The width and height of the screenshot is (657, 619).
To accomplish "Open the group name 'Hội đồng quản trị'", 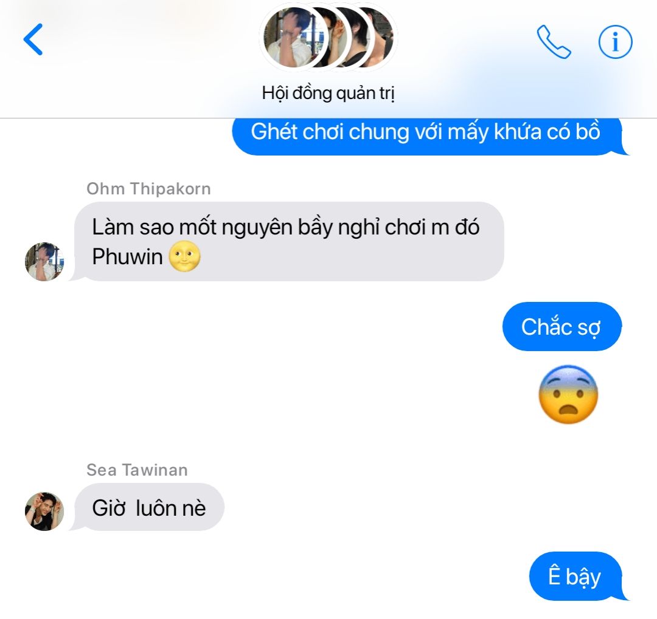I will (x=328, y=93).
